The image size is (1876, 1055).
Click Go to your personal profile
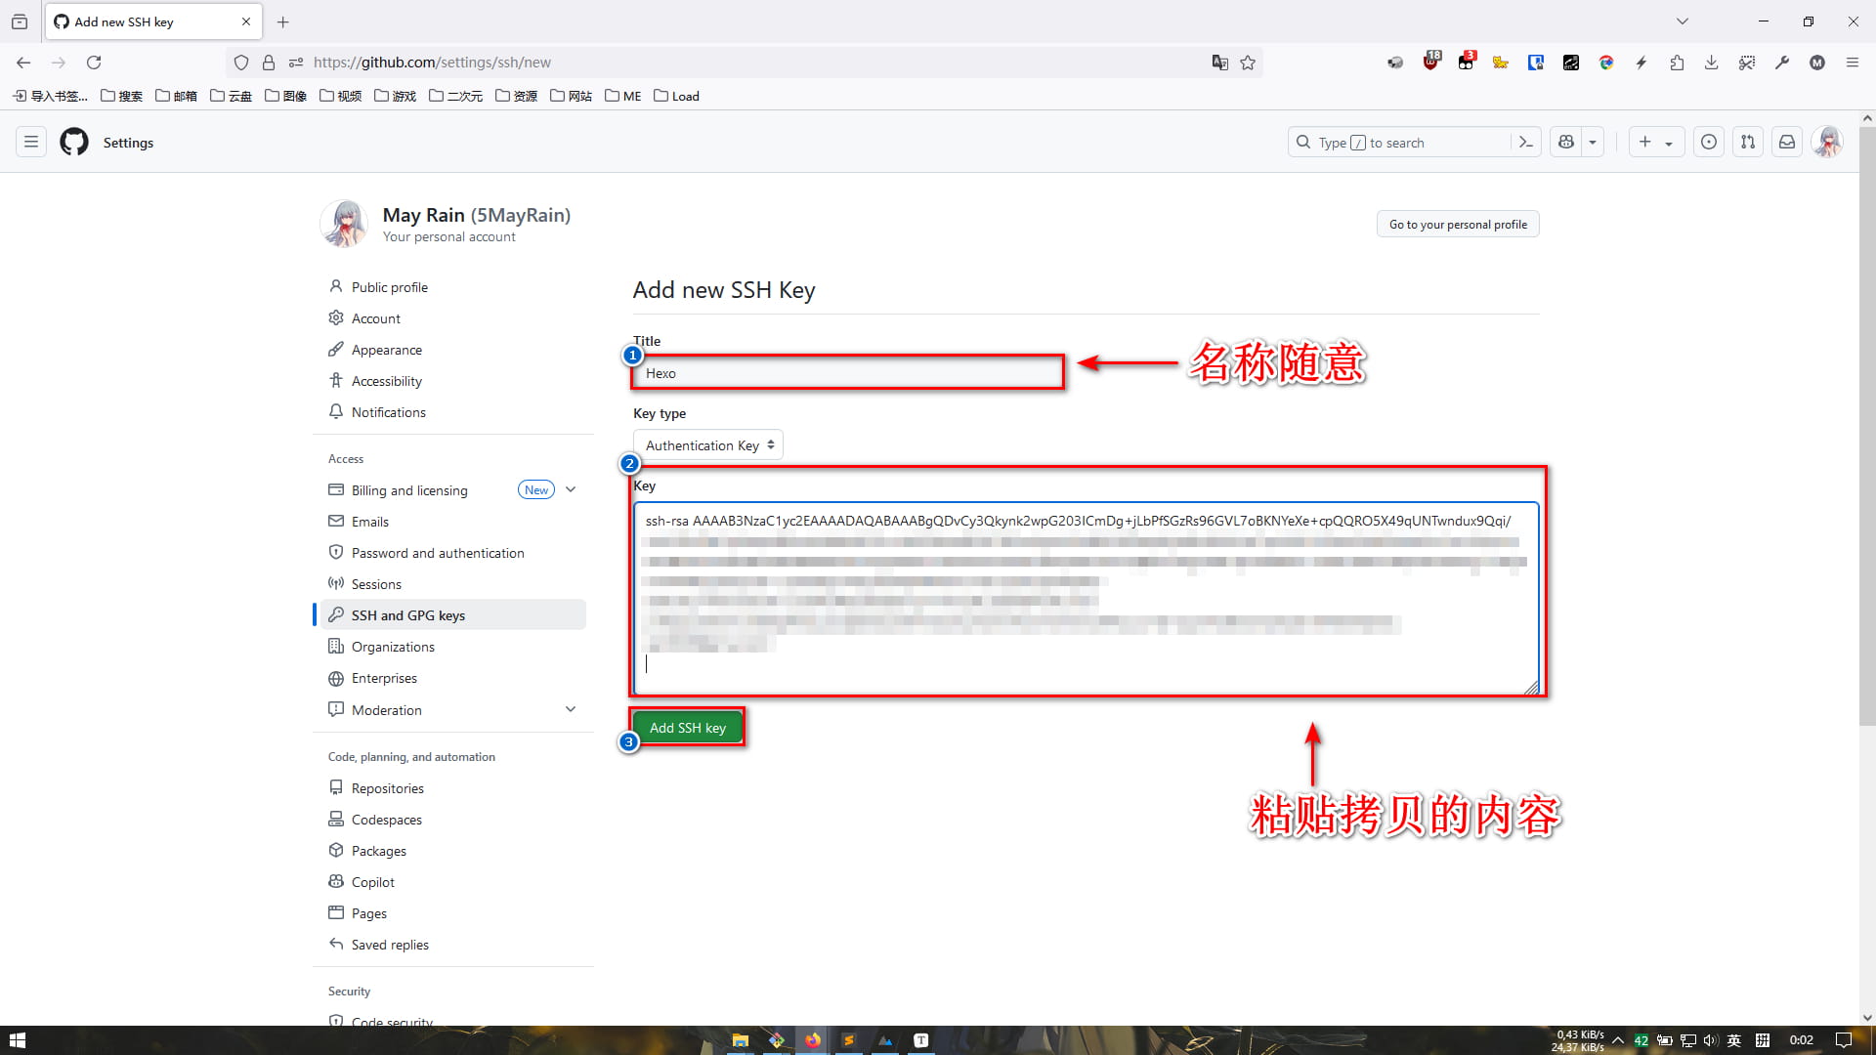pos(1457,225)
